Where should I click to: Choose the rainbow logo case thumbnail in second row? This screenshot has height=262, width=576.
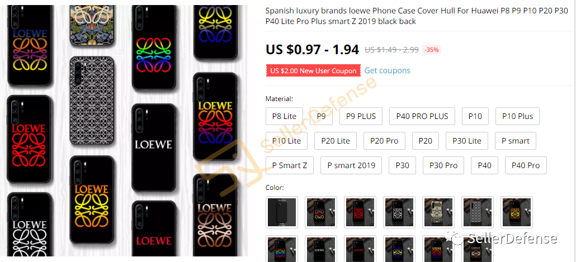[x=282, y=249]
